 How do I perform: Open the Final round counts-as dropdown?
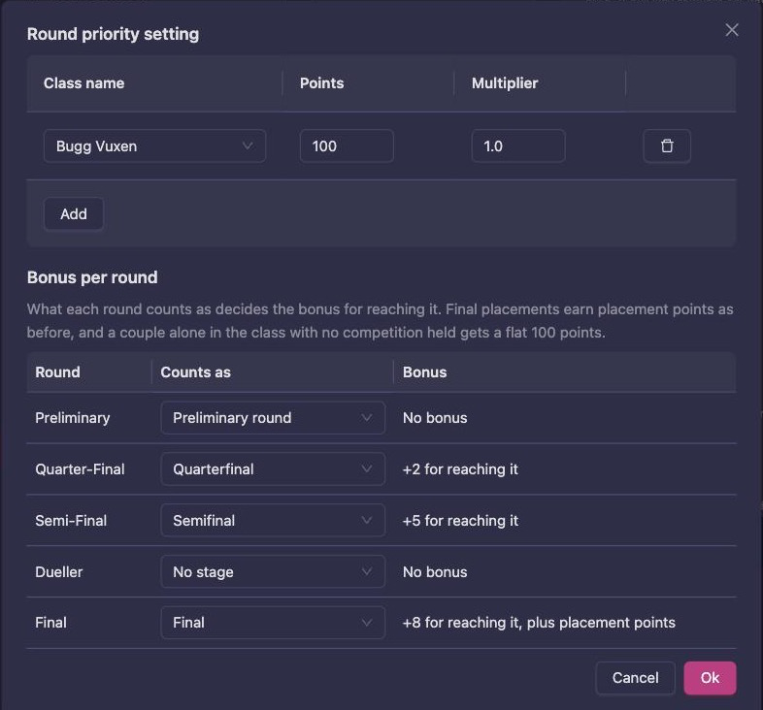(273, 623)
